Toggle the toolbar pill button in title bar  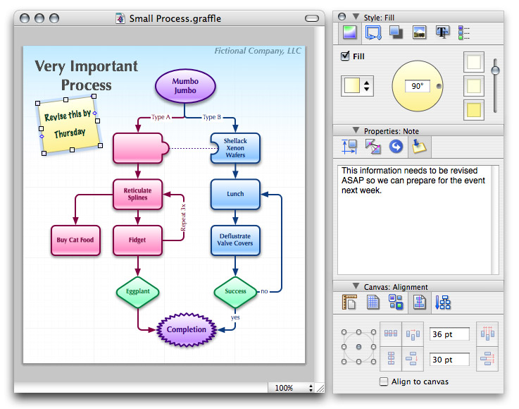coord(311,18)
